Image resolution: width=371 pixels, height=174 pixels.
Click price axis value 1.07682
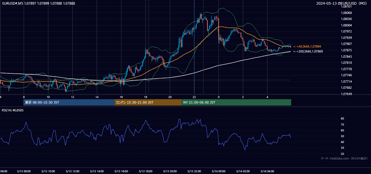(x=347, y=88)
